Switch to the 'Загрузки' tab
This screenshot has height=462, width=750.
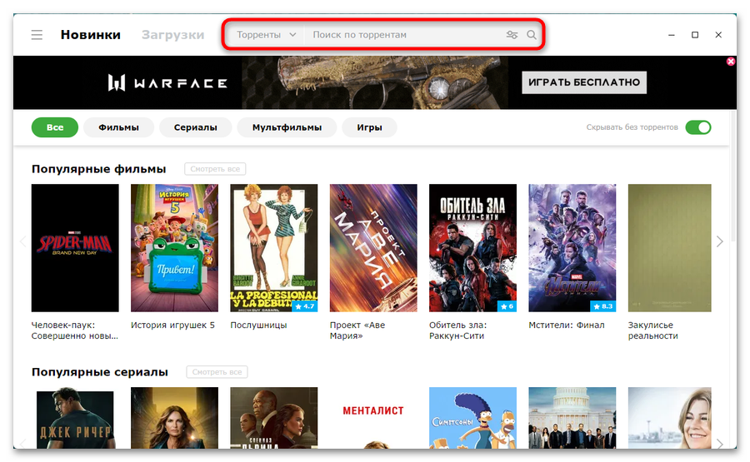click(x=172, y=35)
